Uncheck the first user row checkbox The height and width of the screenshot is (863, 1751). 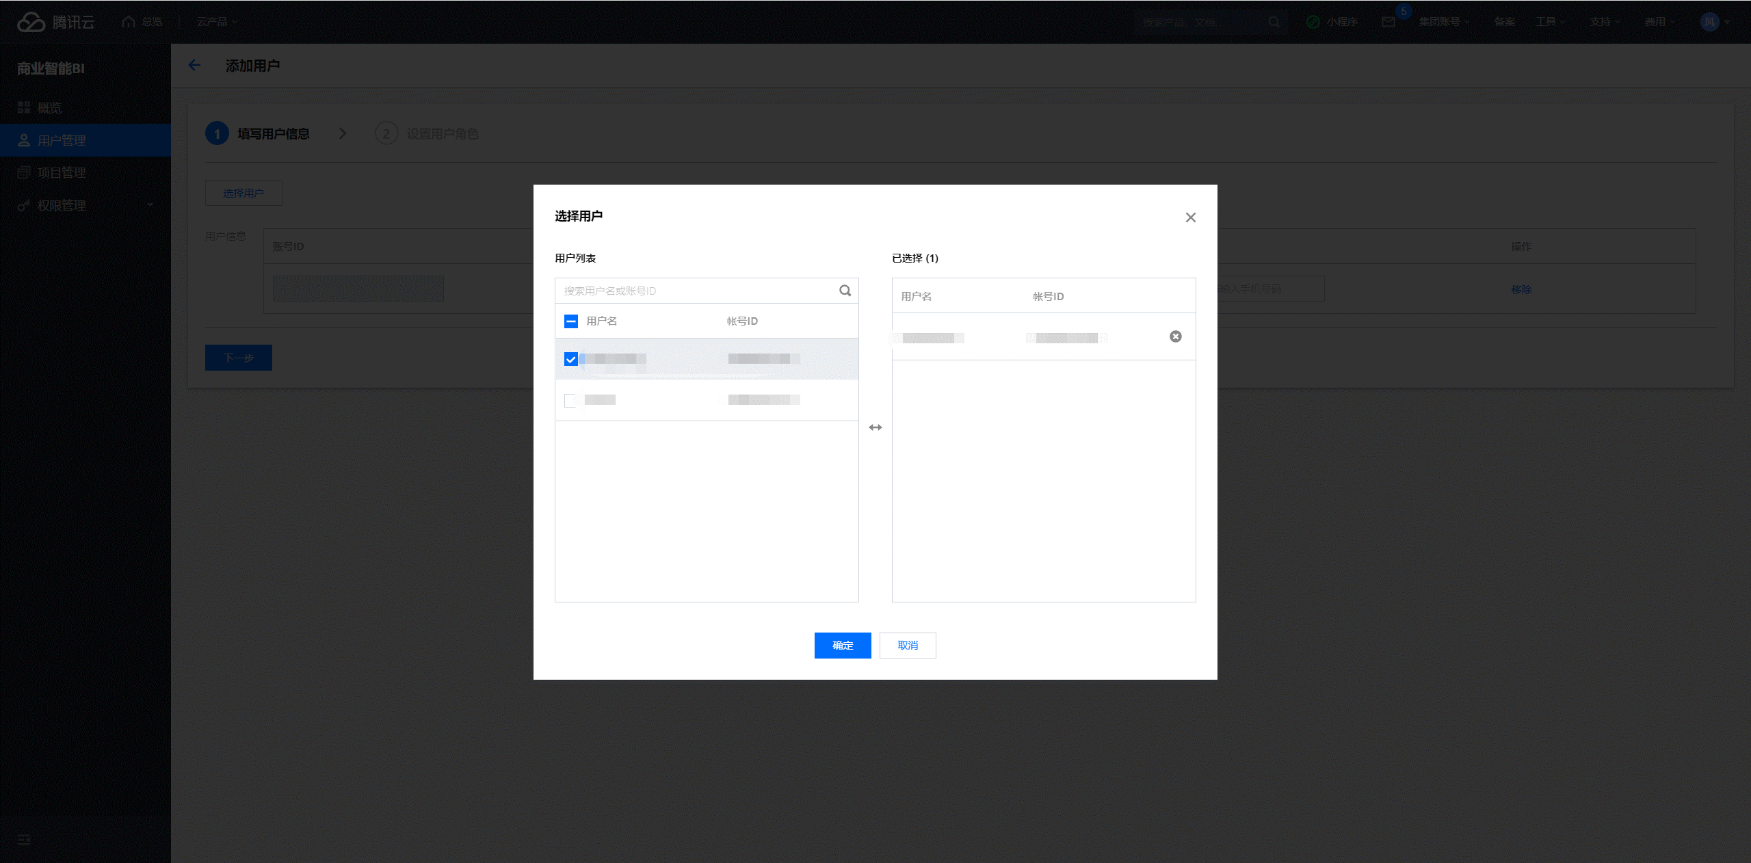click(x=571, y=359)
